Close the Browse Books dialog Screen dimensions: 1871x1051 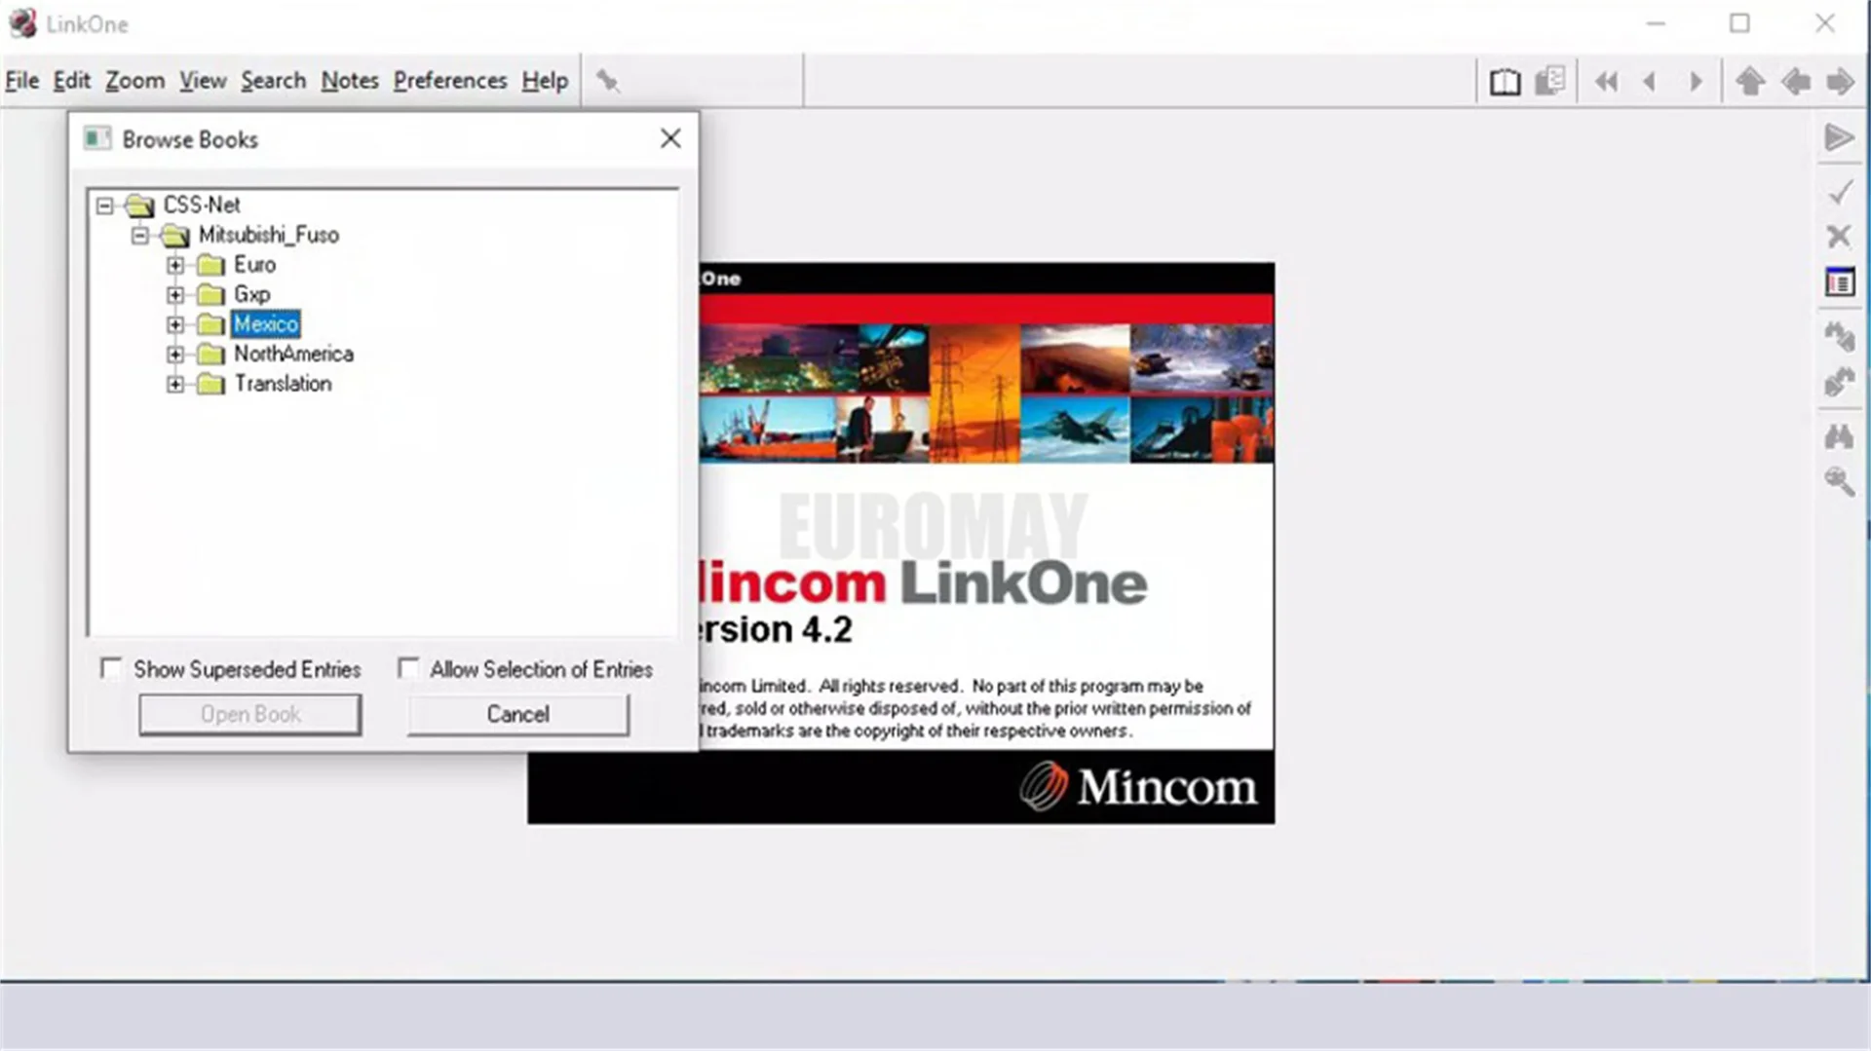pyautogui.click(x=670, y=138)
